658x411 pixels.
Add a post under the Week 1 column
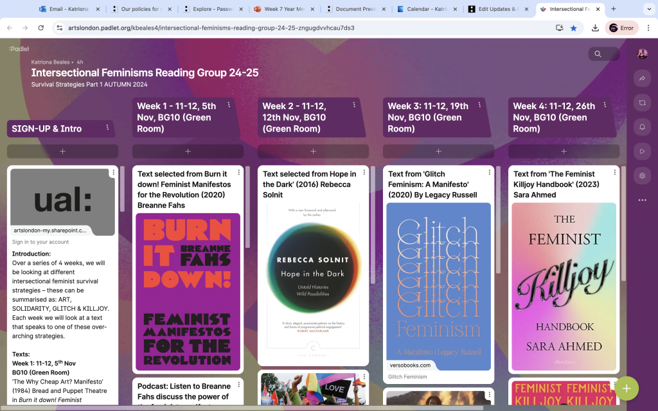[x=188, y=152]
